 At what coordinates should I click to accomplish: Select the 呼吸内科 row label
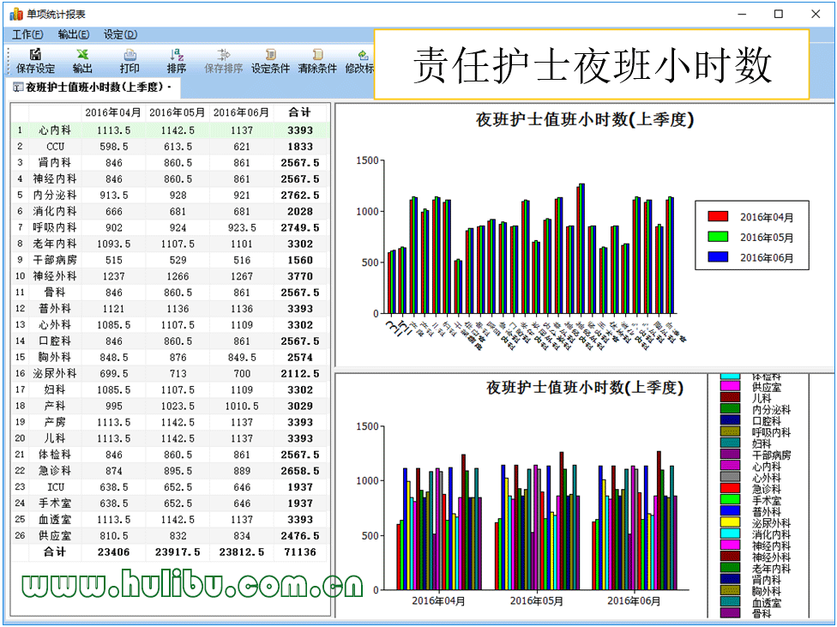pos(54,227)
